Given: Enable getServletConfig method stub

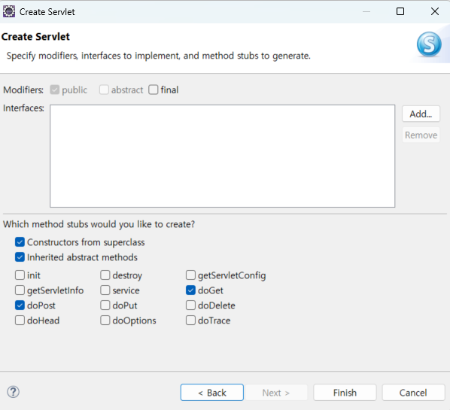Looking at the screenshot, I should (190, 275).
